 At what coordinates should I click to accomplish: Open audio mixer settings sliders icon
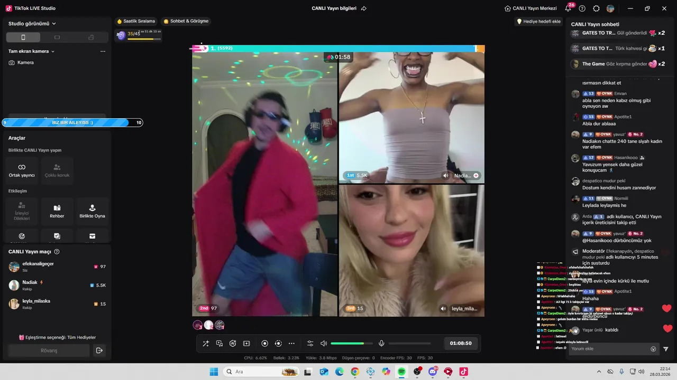click(310, 344)
